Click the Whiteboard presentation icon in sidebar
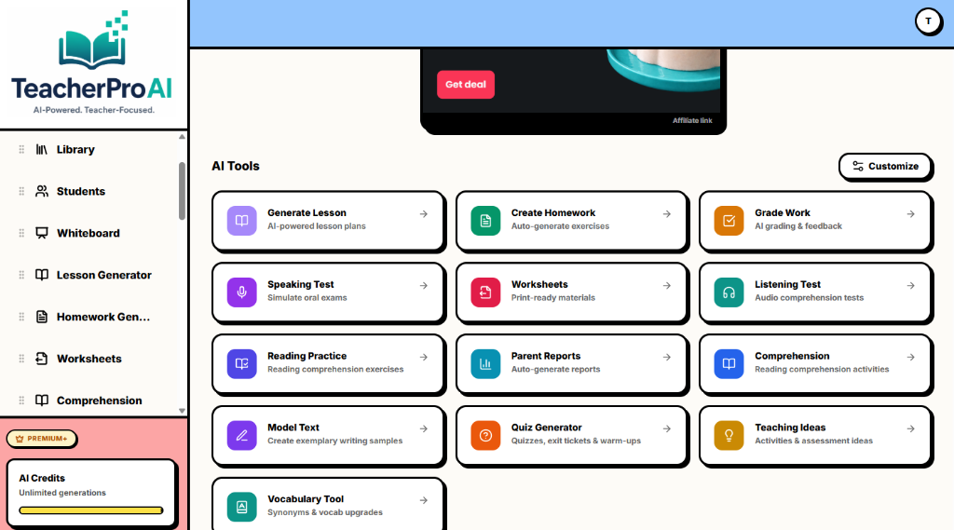This screenshot has height=530, width=954. point(41,233)
